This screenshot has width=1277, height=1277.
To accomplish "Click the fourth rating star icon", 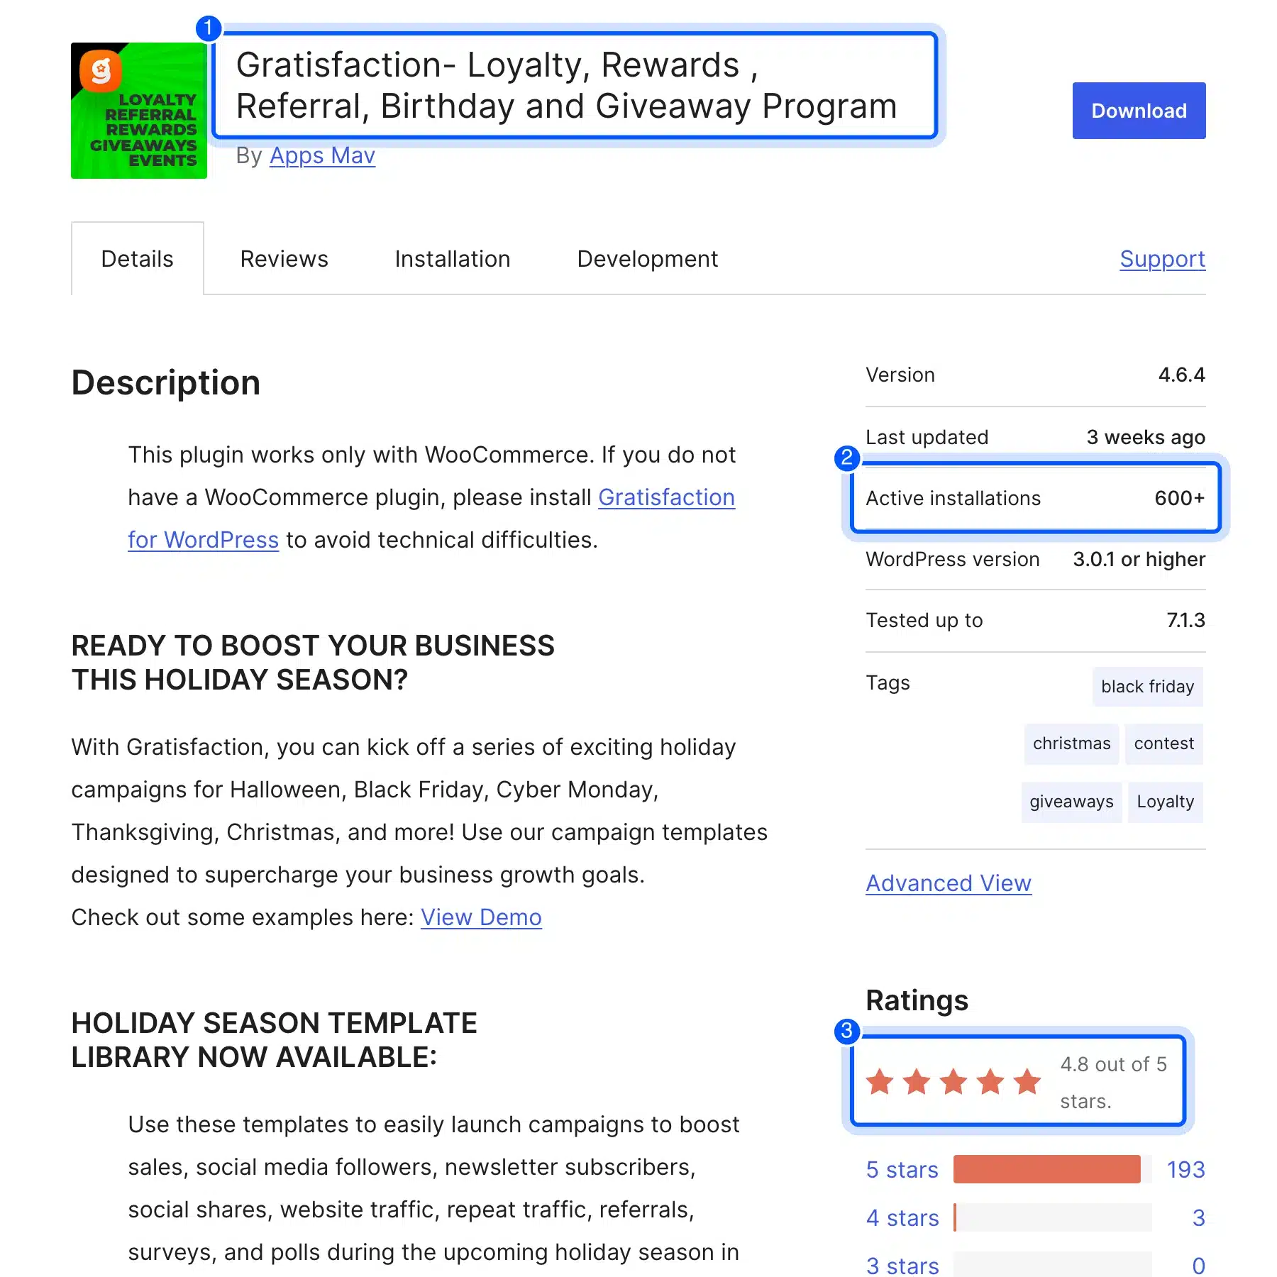I will (x=990, y=1082).
